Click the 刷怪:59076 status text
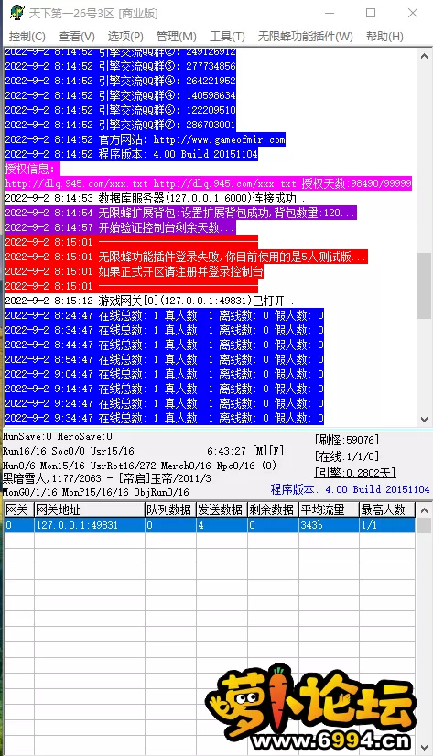433x756 pixels. 347,440
